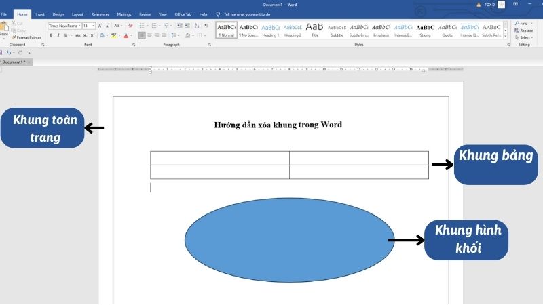The height and width of the screenshot is (305, 543).
Task: Click the red Font Color swatch
Action: pos(126,35)
